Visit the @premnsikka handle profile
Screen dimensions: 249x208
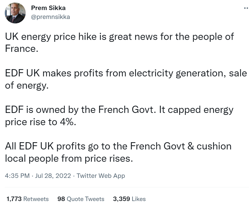click(x=50, y=17)
